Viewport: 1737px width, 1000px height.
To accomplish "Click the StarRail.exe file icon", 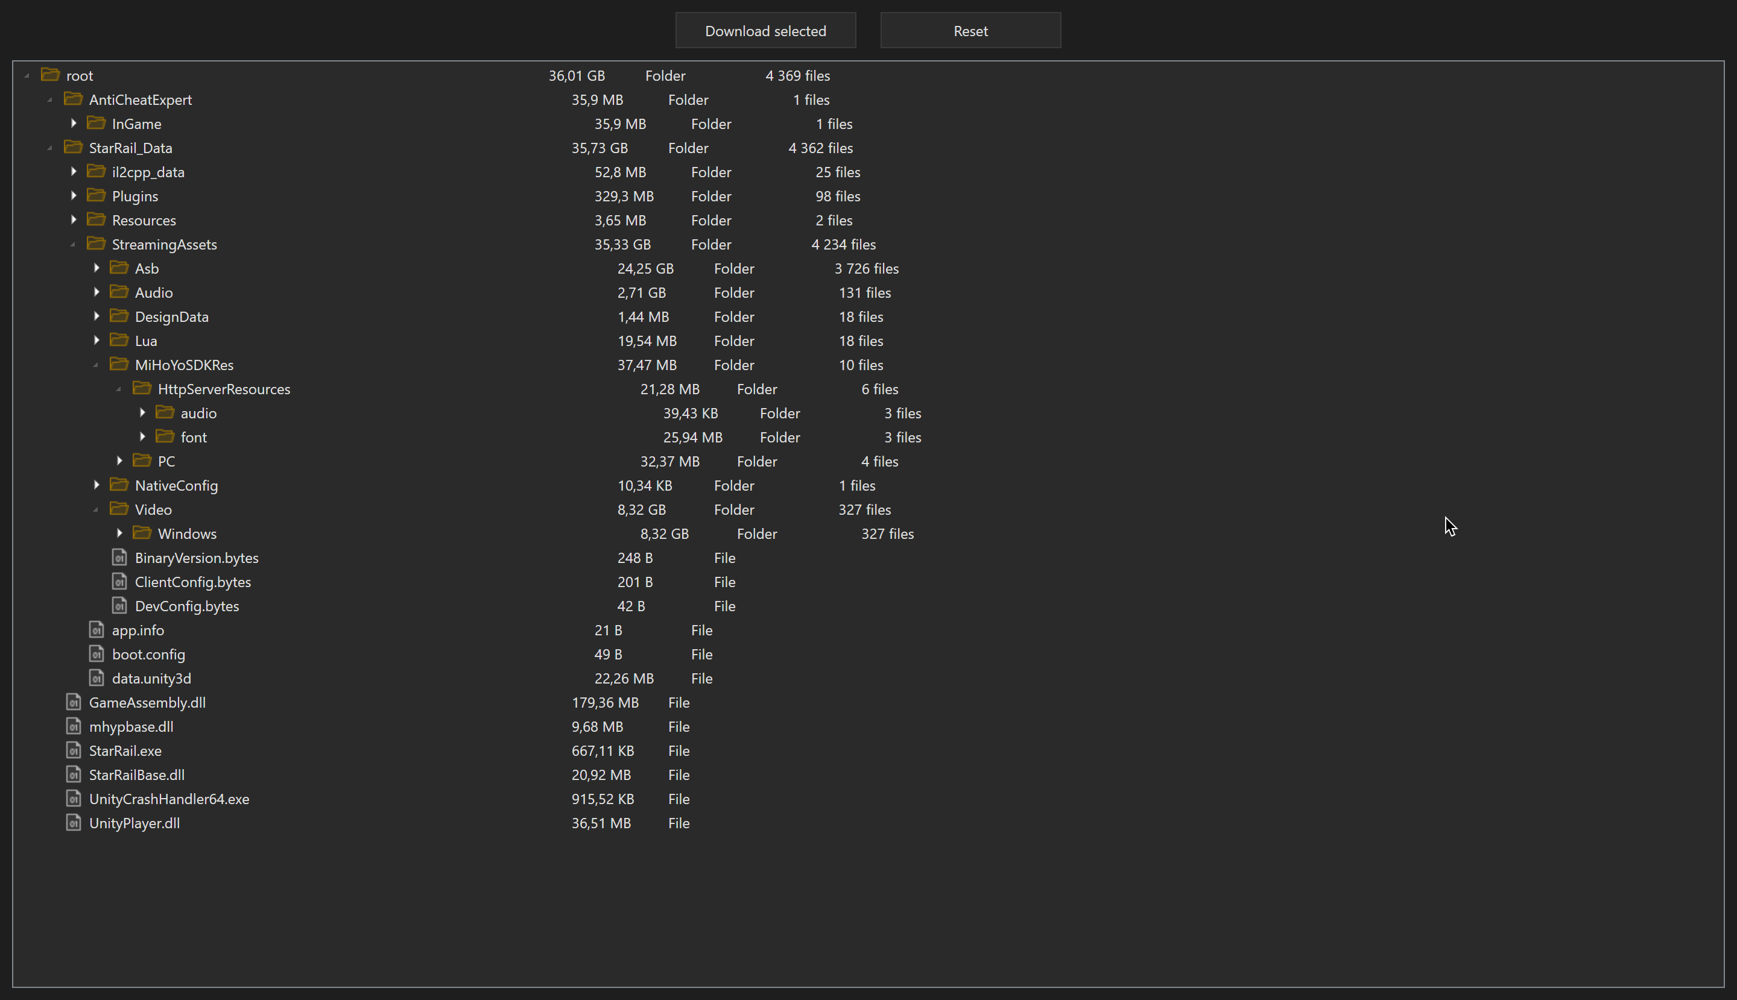I will coord(74,750).
